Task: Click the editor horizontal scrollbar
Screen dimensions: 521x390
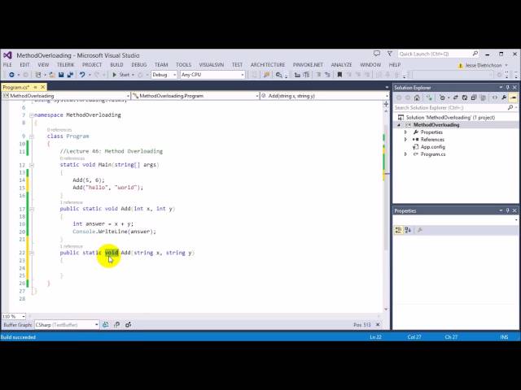Action: tap(204, 316)
